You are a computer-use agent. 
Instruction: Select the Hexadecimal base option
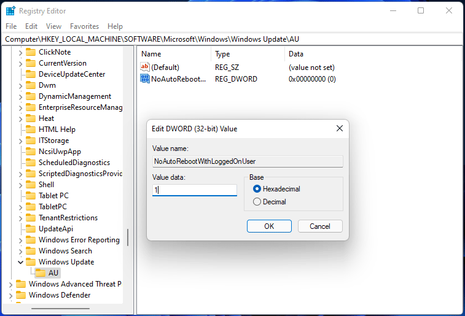(x=257, y=189)
